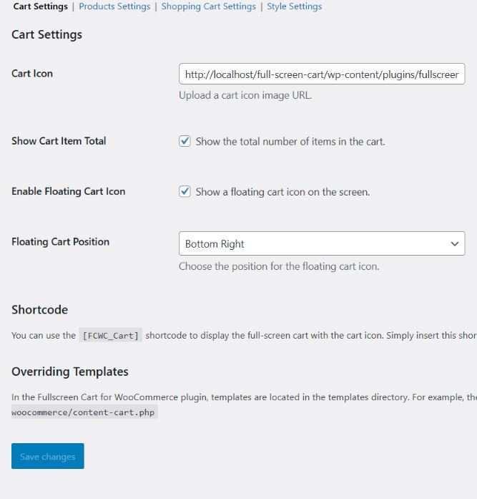
Task: Go to the Style Settings tab
Action: [294, 6]
